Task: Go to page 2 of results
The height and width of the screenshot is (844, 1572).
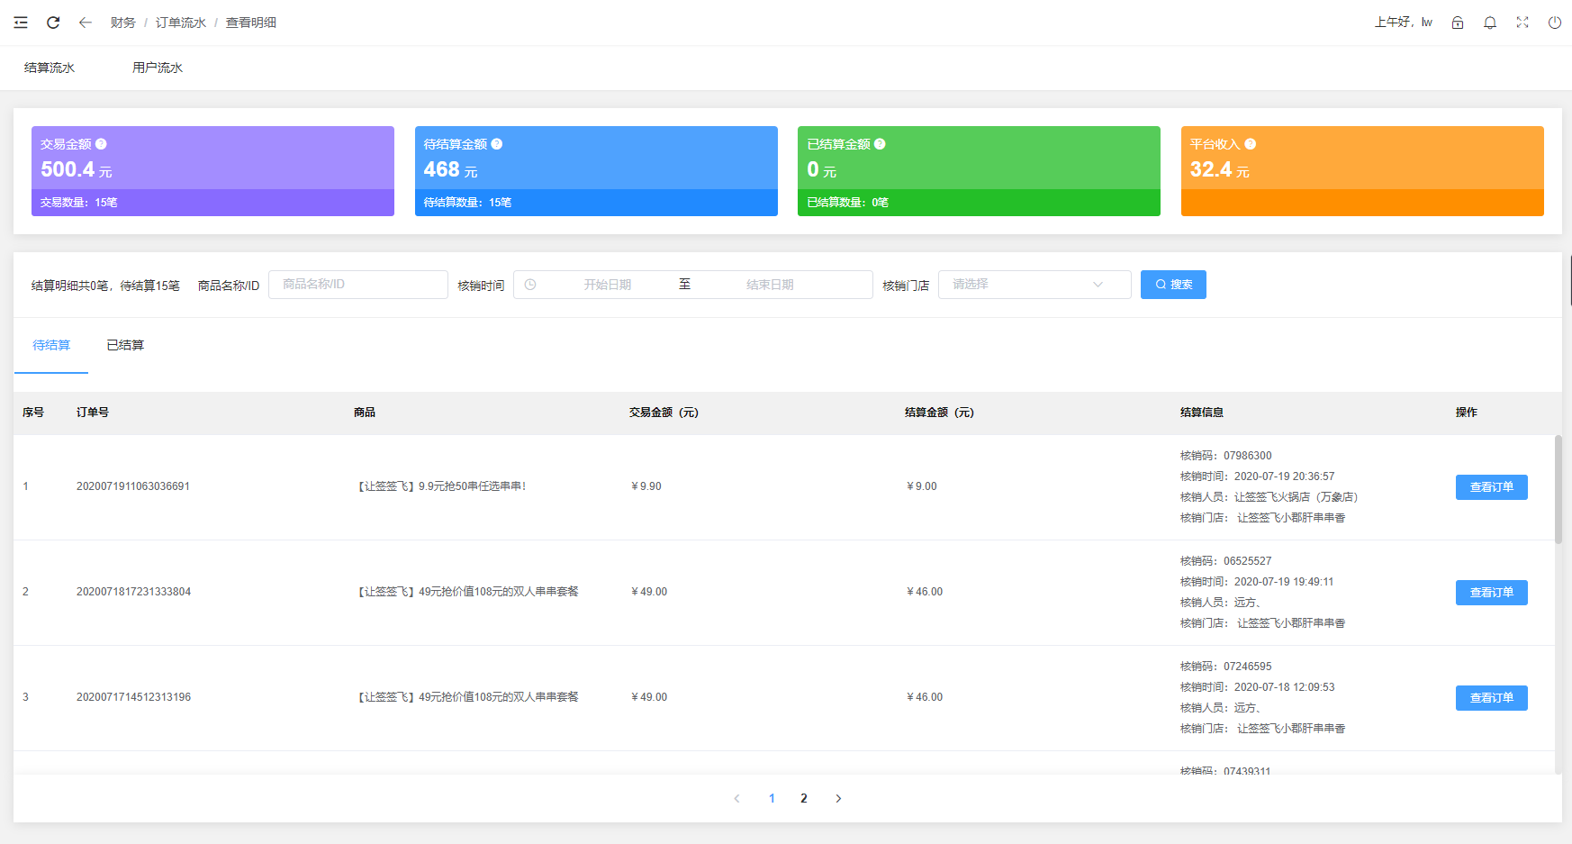Action: [804, 798]
